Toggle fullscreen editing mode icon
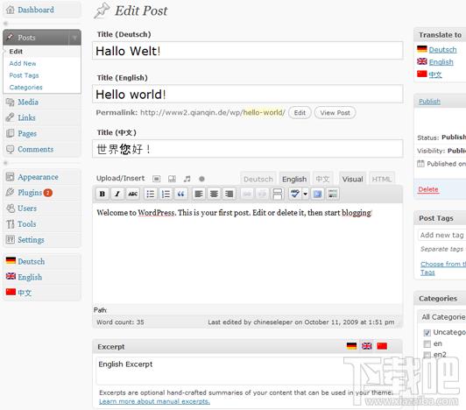Viewport: 466px width, 410px height. click(317, 194)
